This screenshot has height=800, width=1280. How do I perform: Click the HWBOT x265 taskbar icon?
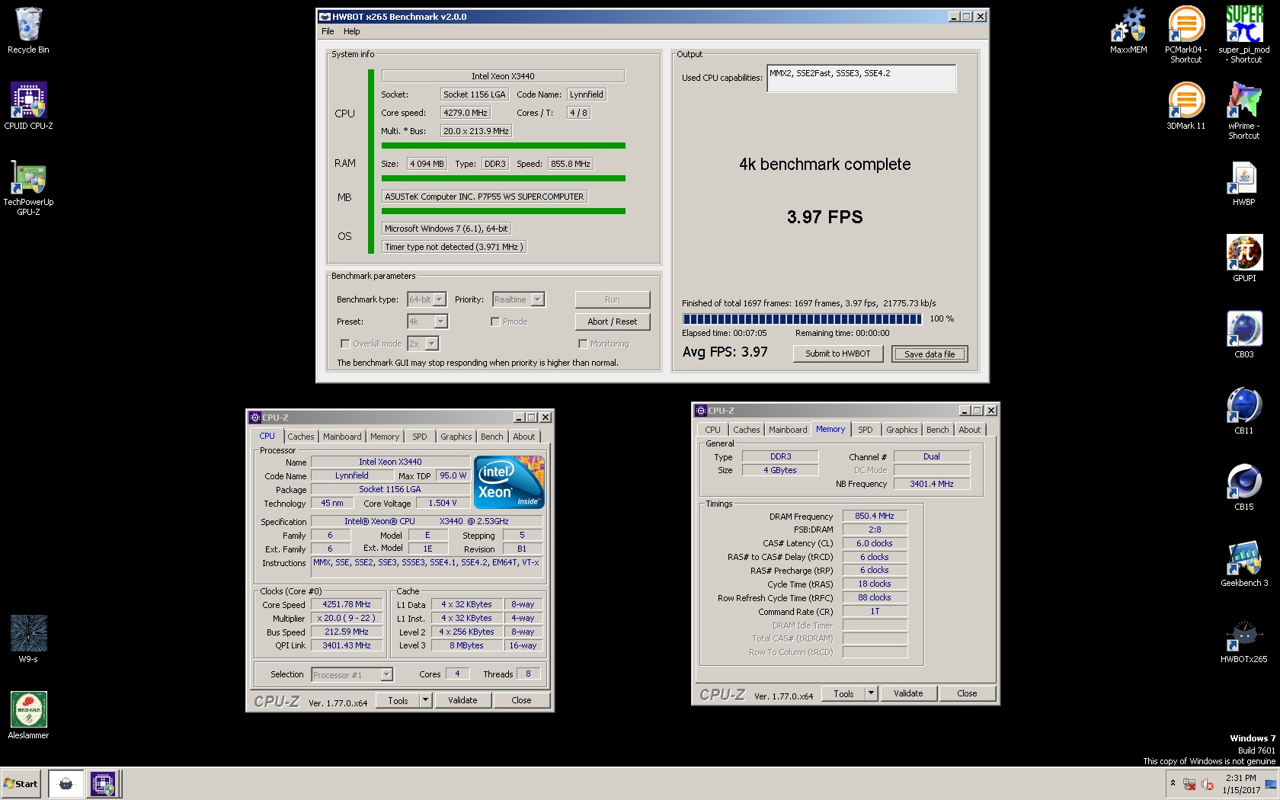click(x=66, y=783)
